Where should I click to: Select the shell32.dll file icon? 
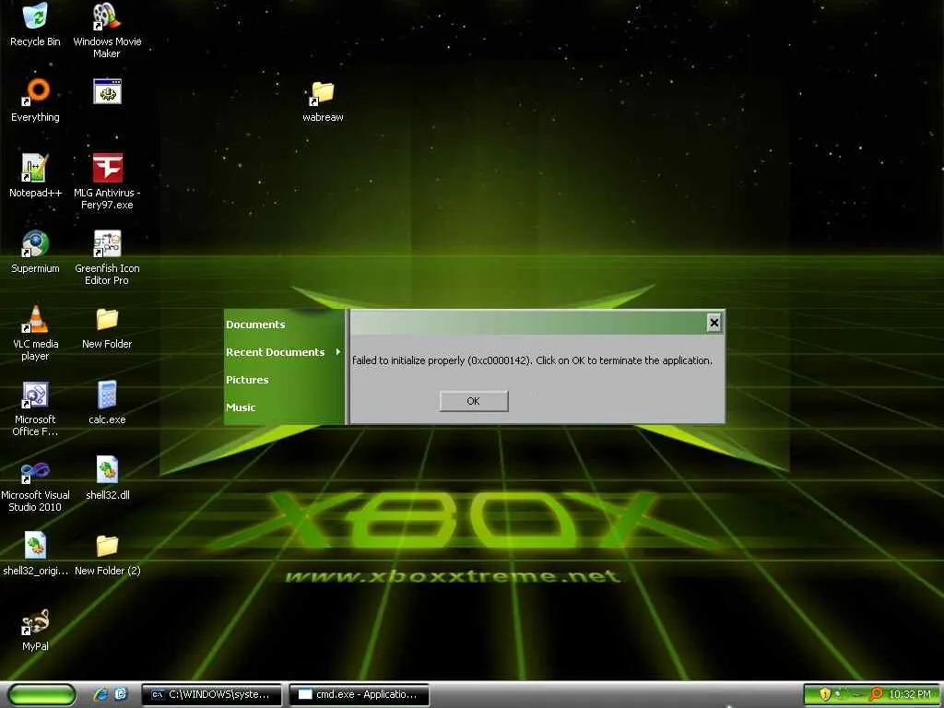[x=107, y=478]
